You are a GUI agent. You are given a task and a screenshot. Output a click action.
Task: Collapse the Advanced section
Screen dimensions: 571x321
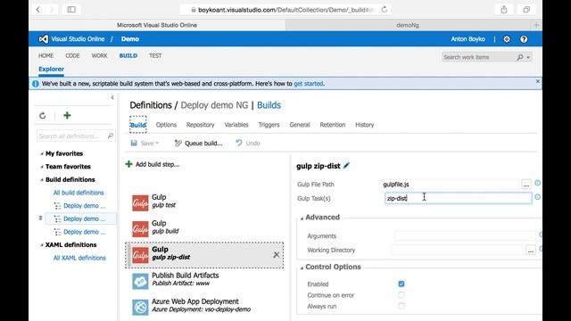click(302, 218)
